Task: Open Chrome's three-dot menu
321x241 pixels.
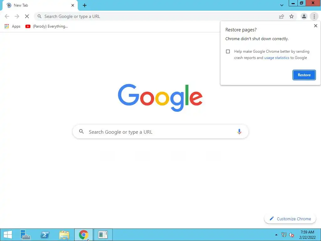Action: coord(314,16)
